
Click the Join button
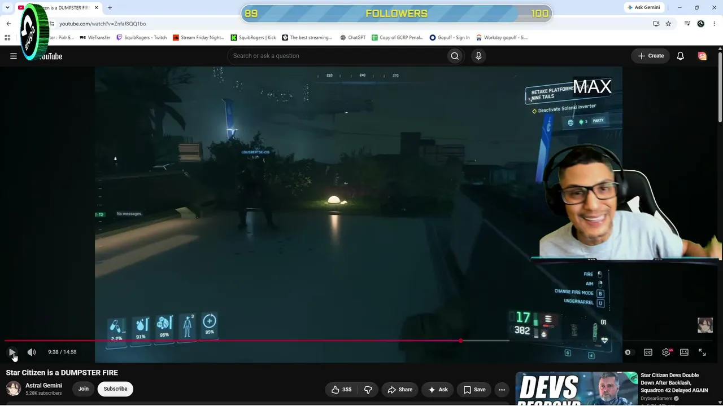[x=84, y=389]
